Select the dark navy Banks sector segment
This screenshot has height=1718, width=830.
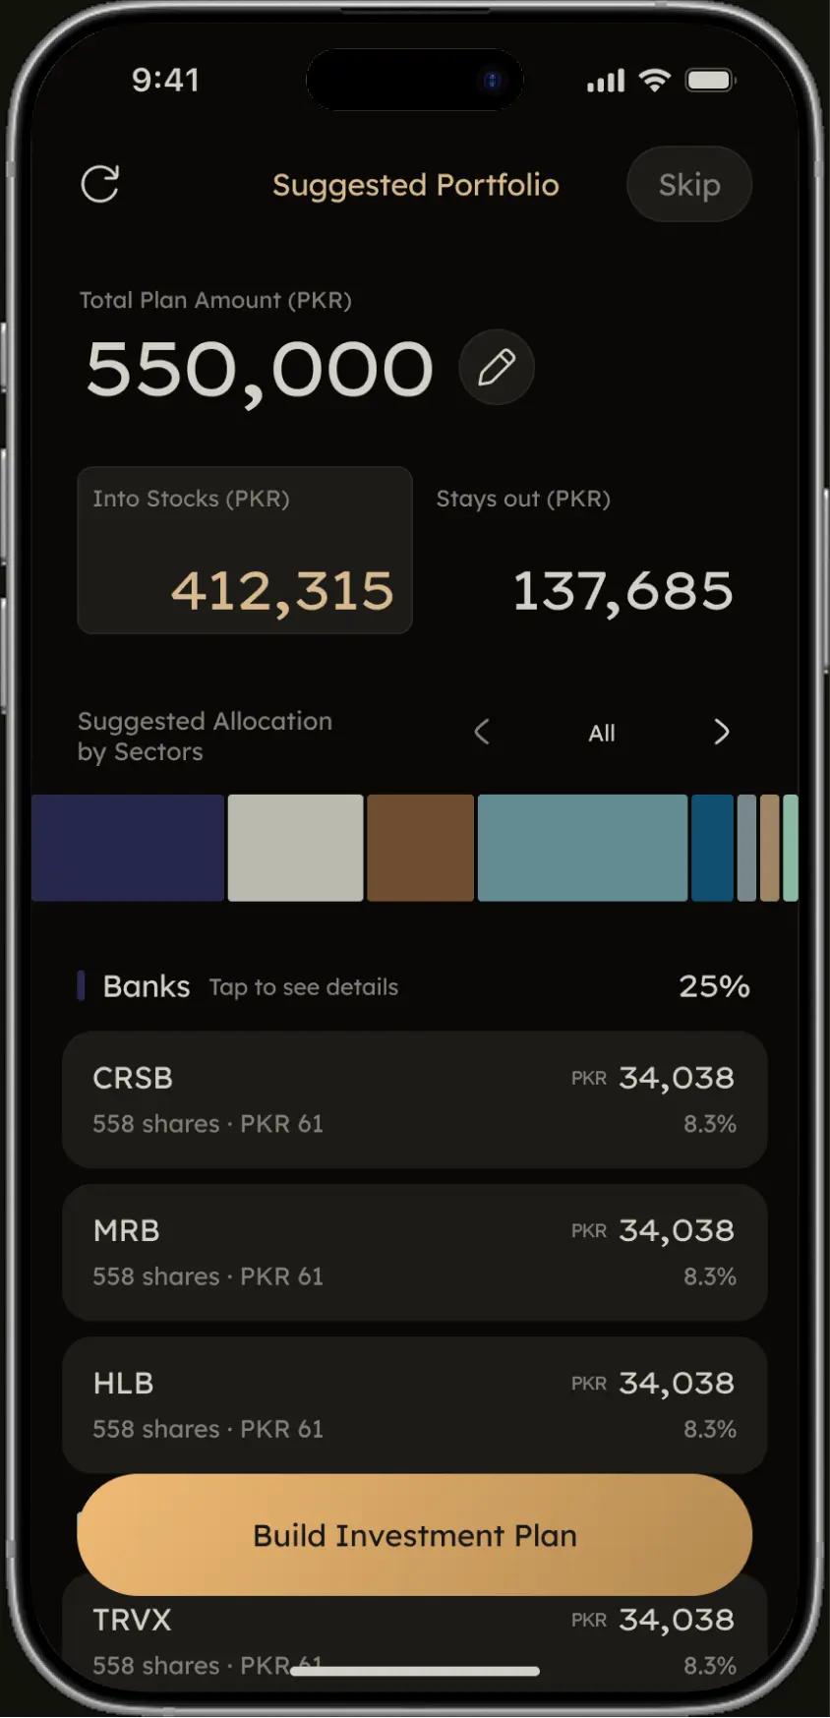[x=128, y=848]
